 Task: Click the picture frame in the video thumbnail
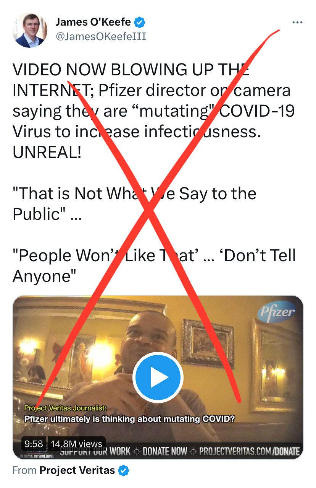[x=208, y=343]
